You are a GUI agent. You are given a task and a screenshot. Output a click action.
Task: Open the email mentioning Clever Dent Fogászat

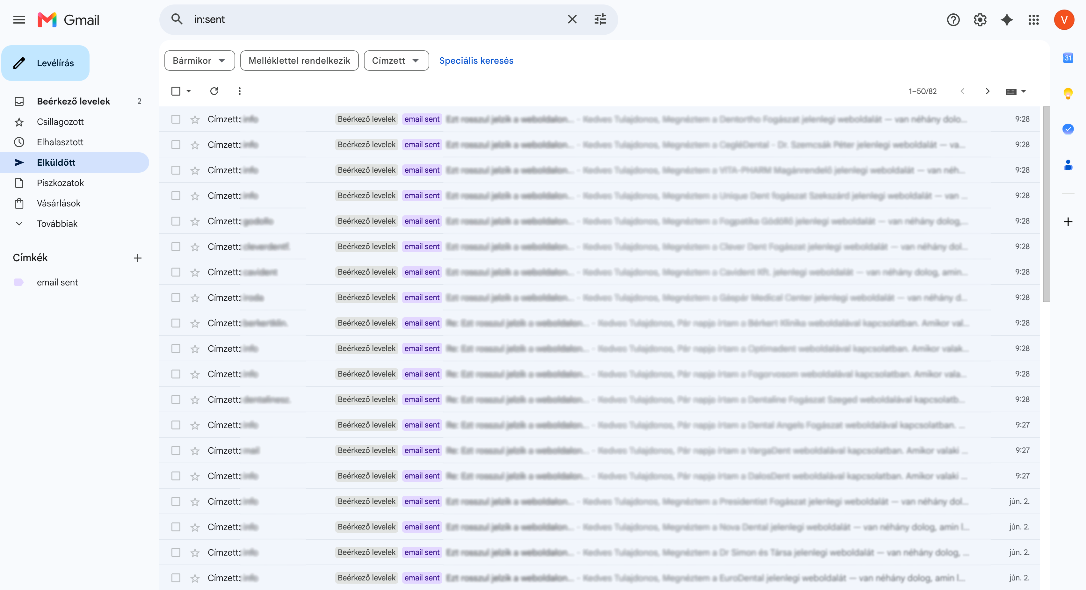[599, 247]
